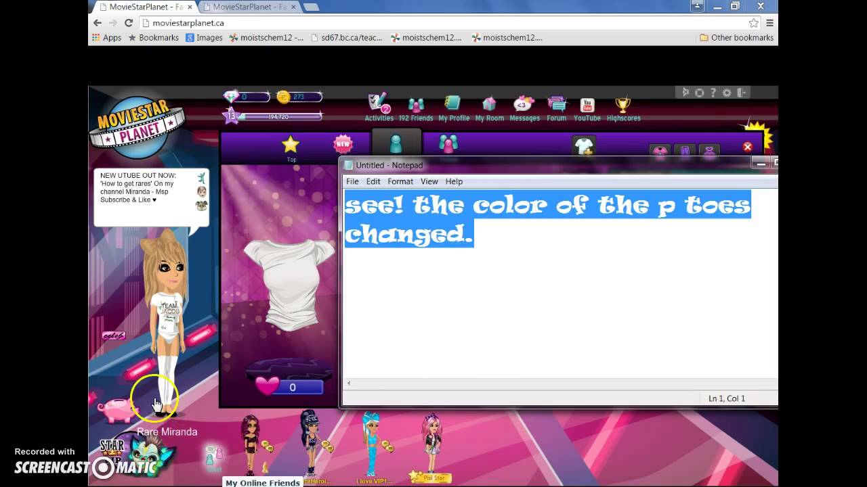The image size is (867, 487).
Task: Click the StarCoins counter
Action: [299, 97]
